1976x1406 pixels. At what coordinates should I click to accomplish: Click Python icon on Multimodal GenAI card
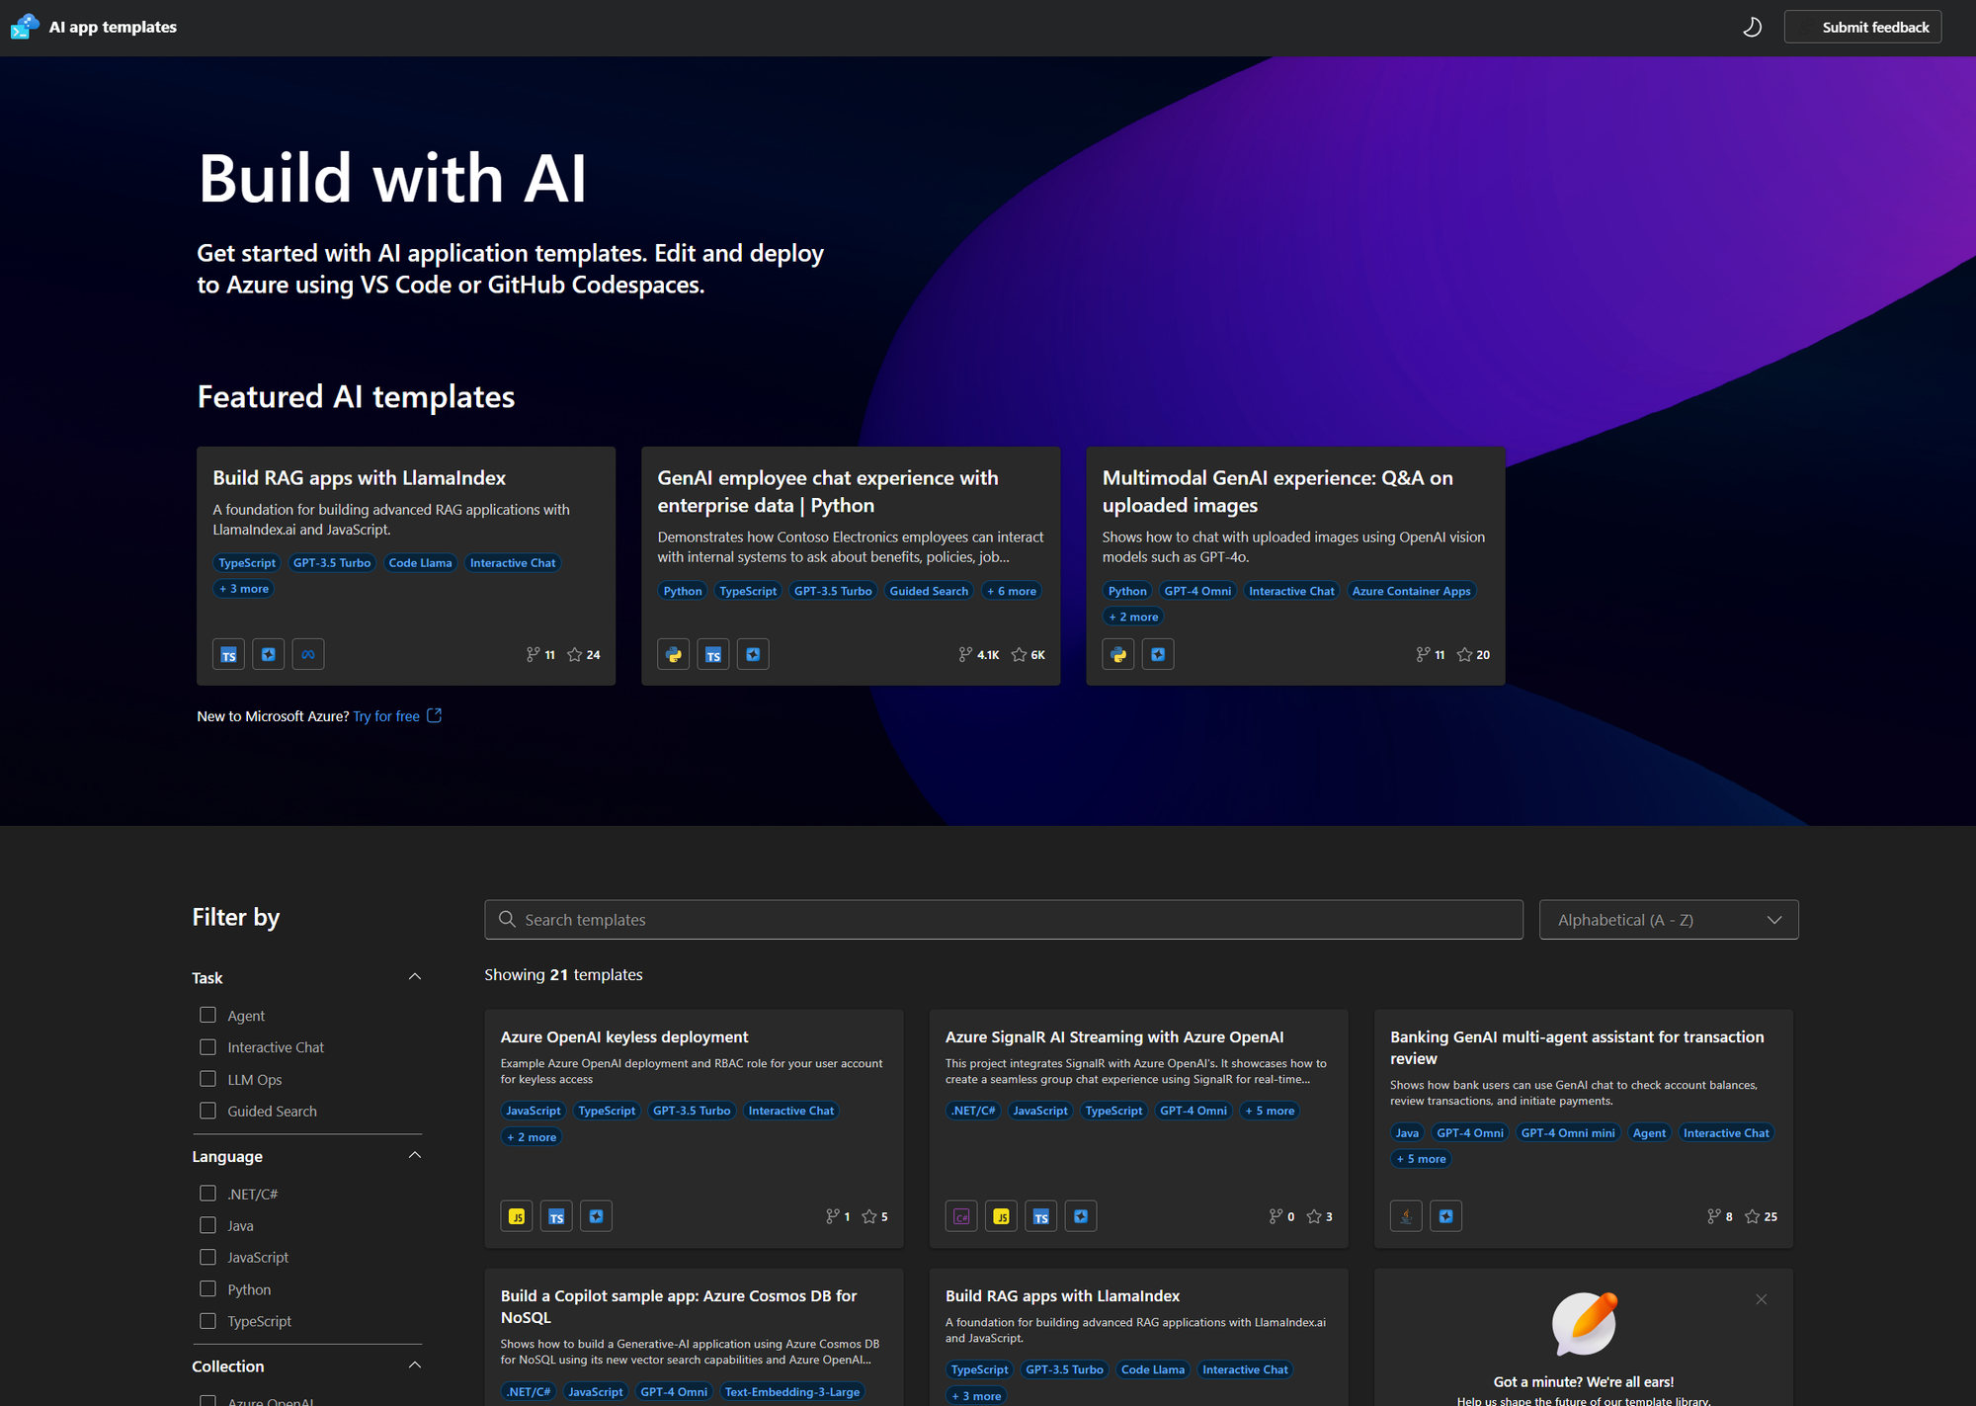click(x=1118, y=654)
